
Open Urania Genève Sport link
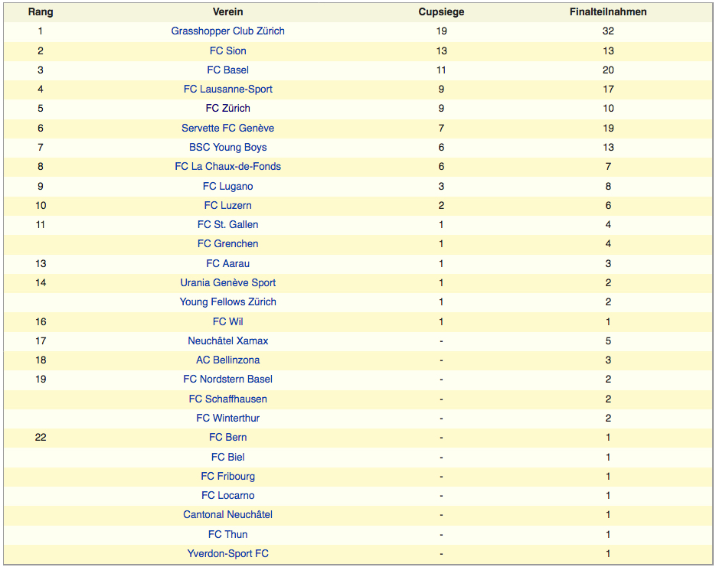227,282
